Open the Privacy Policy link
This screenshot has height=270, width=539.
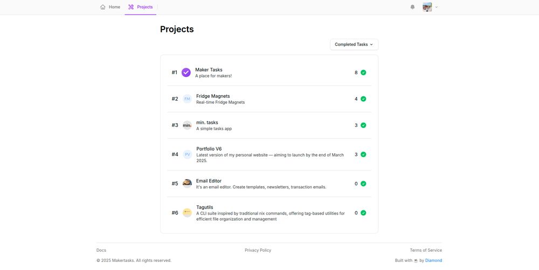point(258,250)
